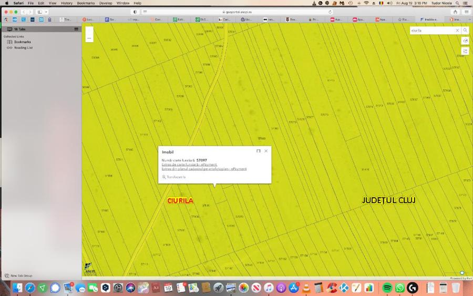The height and width of the screenshot is (296, 473).
Task: Open Extras de carte funciară ePayment link
Action: pyautogui.click(x=189, y=165)
